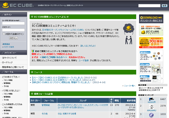Image resolution: width=169 pixels, height=118 pixels.
Task: Open 当サイトについて menu item
Action: tap(9, 58)
